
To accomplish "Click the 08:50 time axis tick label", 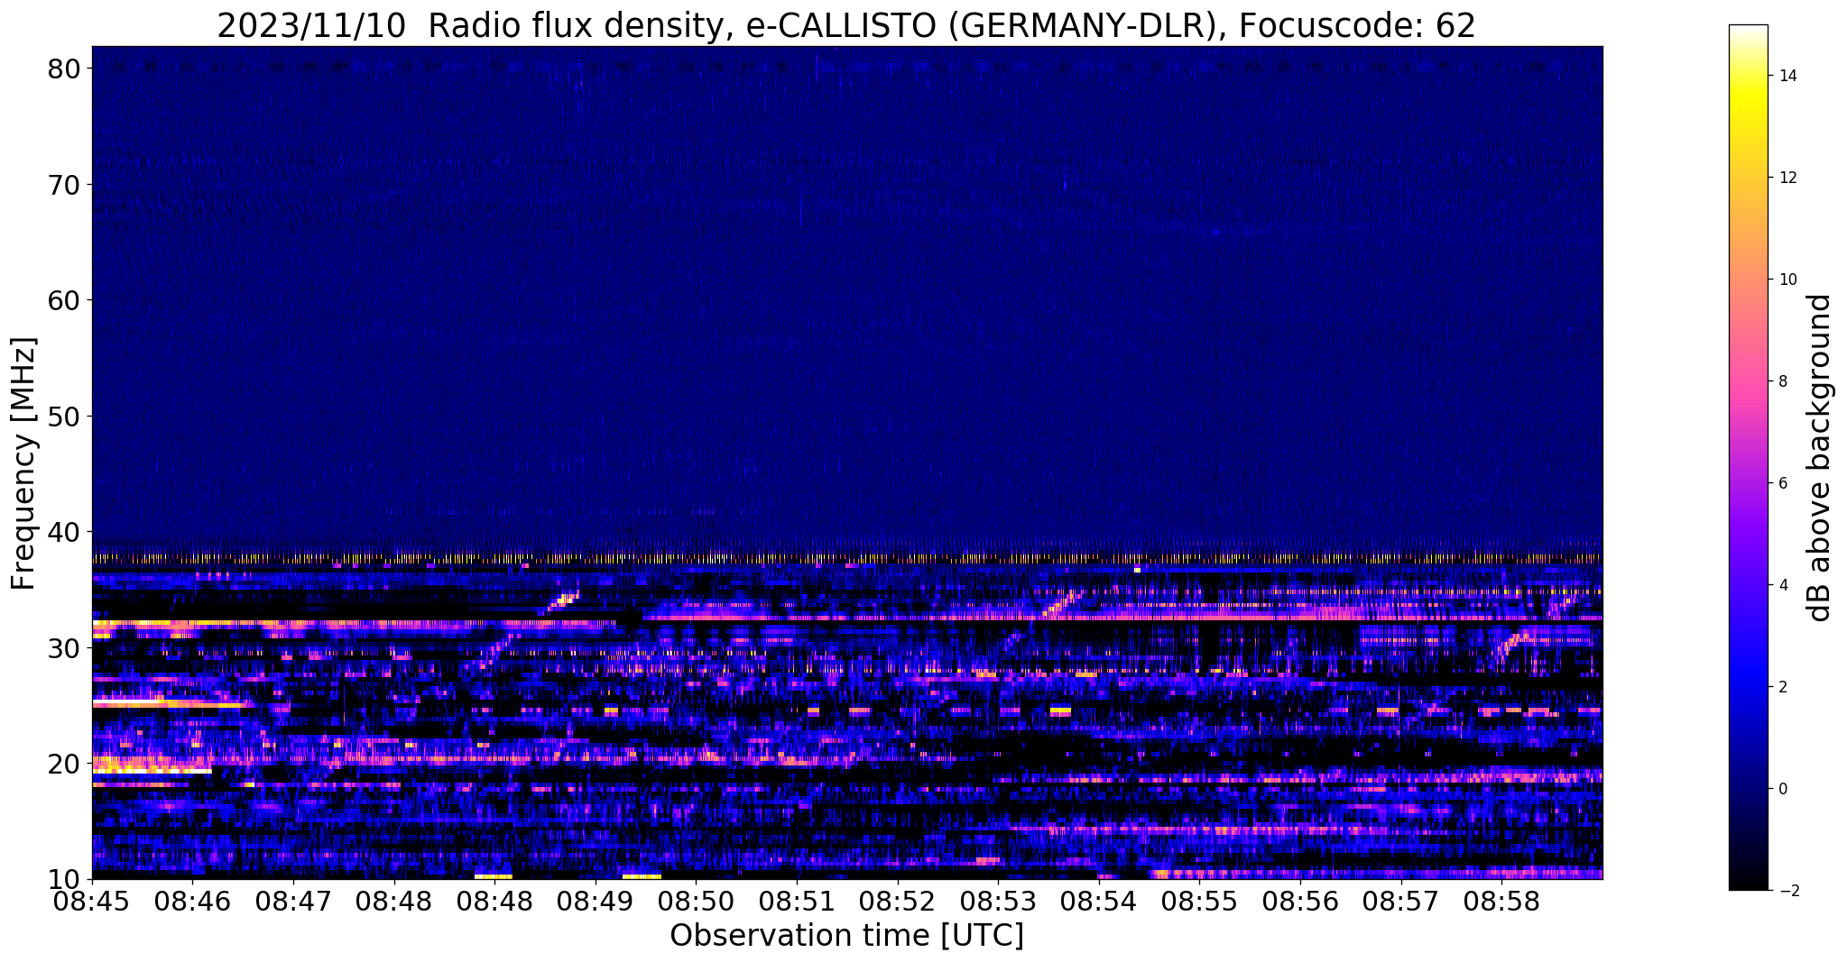I will pos(696,902).
